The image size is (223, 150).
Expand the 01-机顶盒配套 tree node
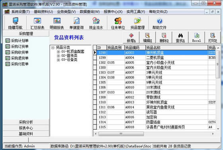58,52
